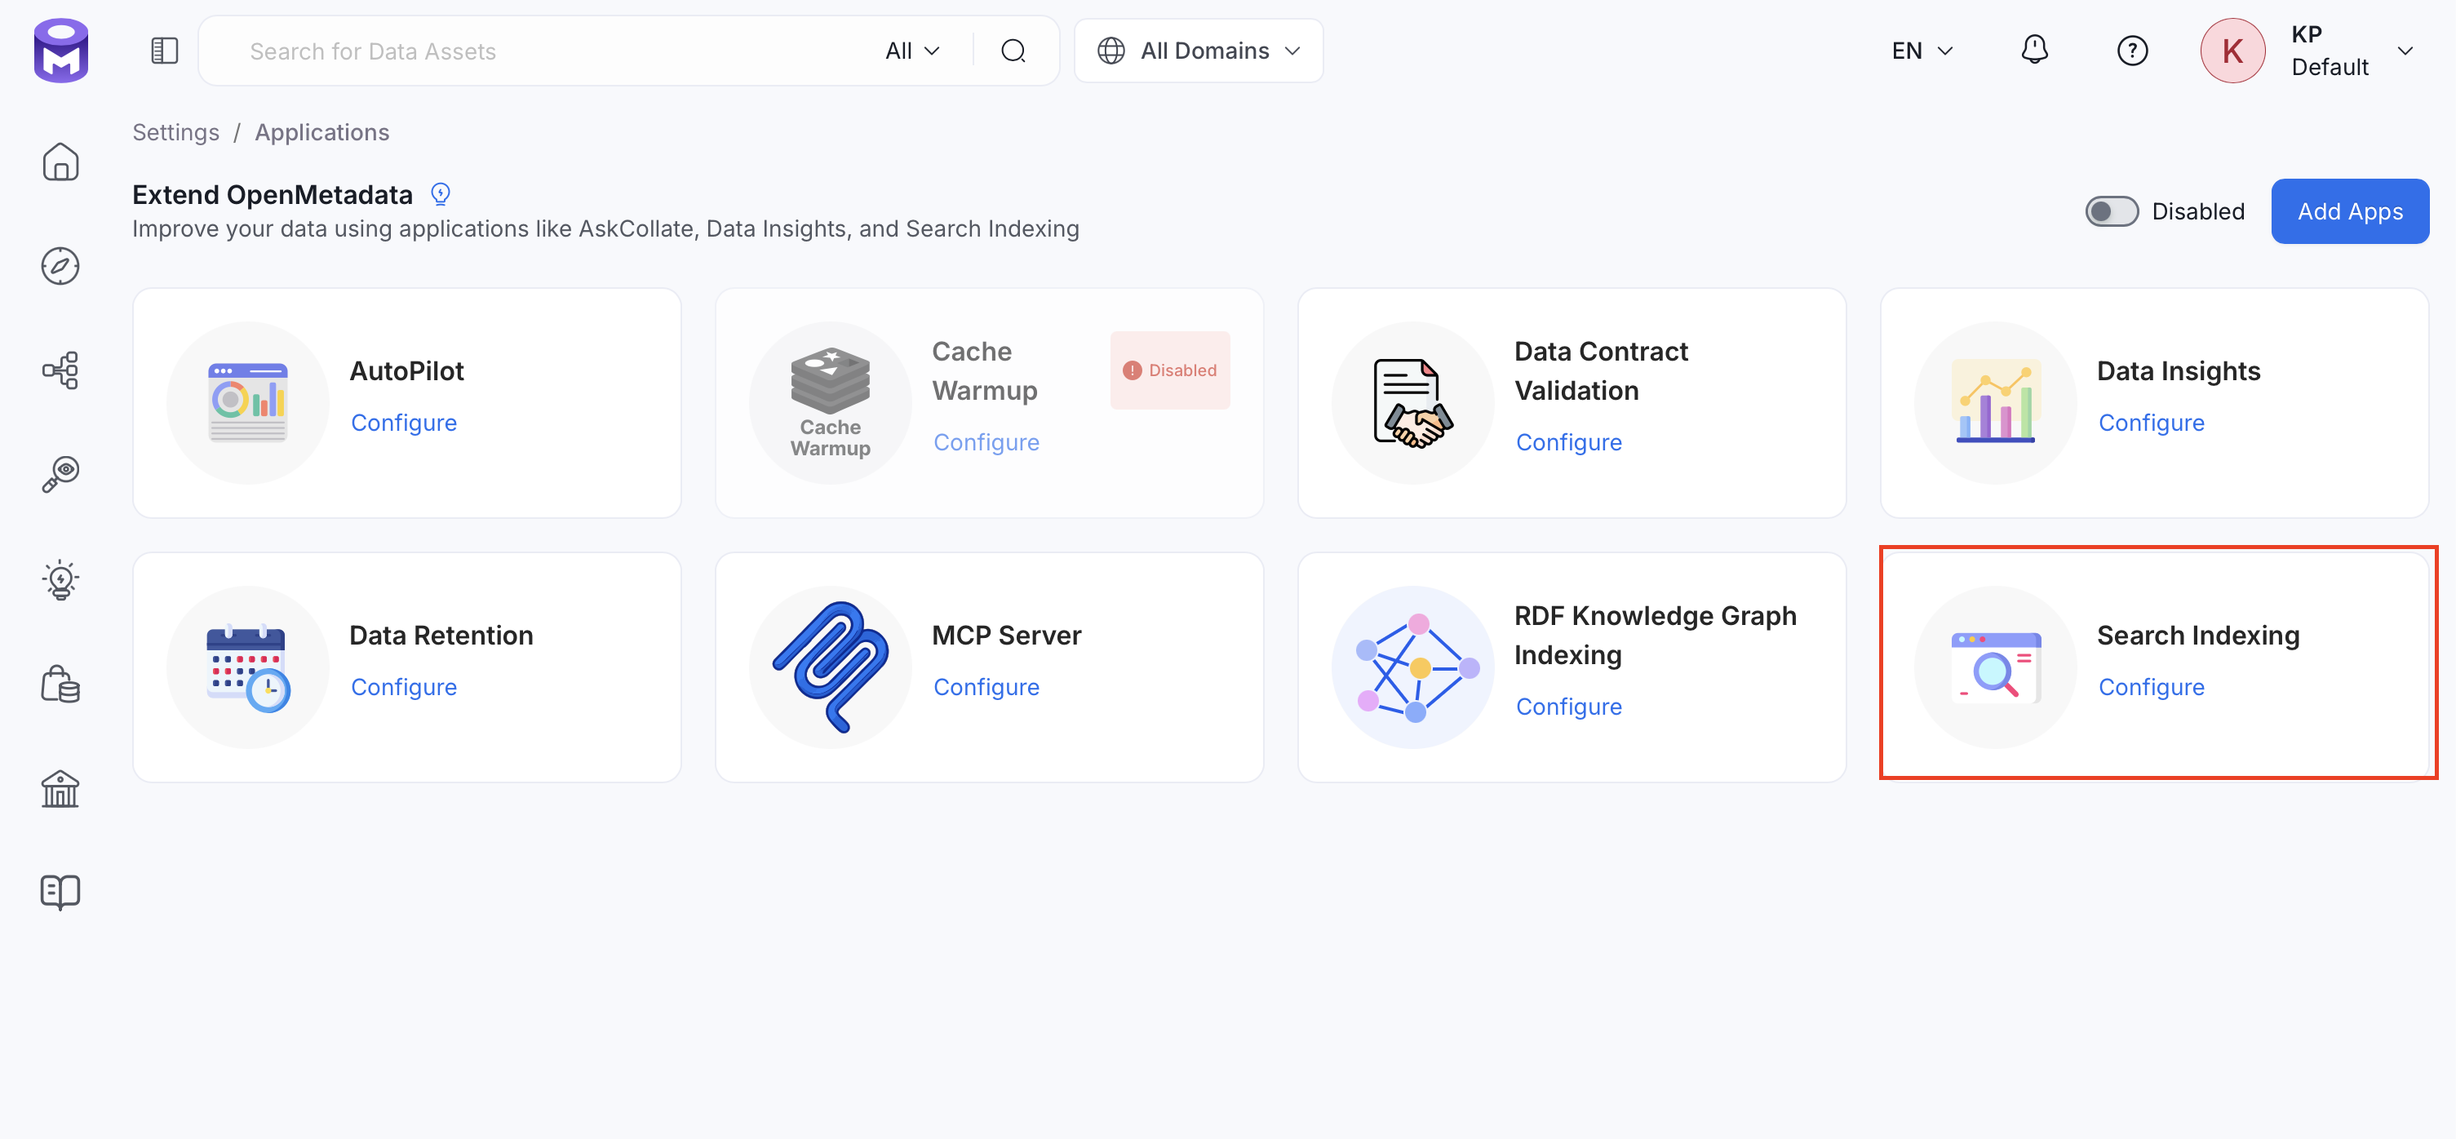The height and width of the screenshot is (1139, 2456).
Task: Click the RDF Knowledge Graph icon
Action: (x=1413, y=667)
